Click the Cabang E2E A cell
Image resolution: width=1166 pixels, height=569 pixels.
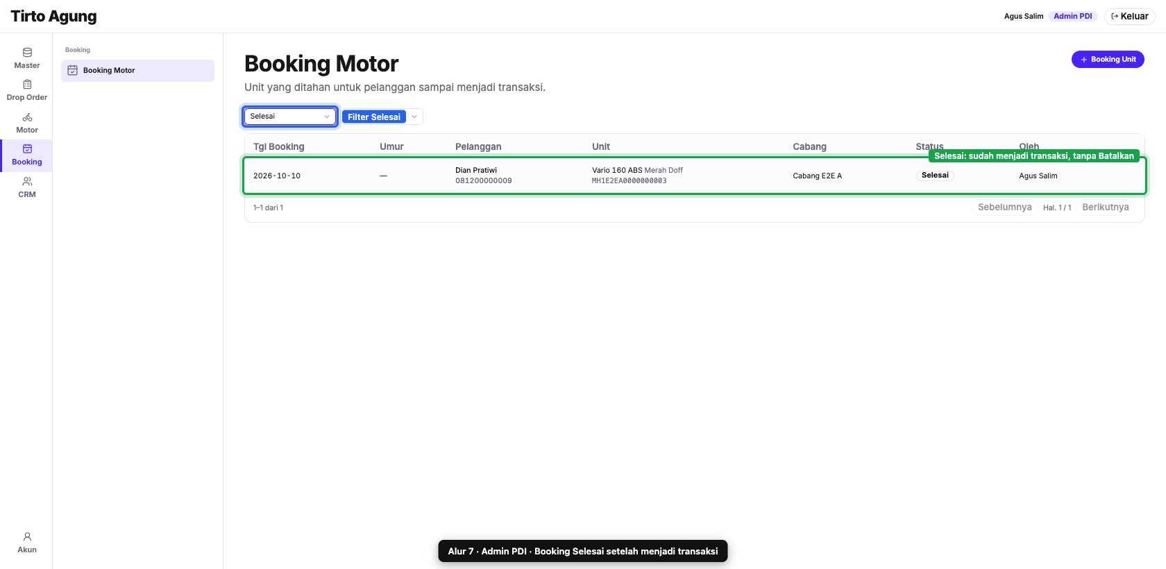point(817,176)
